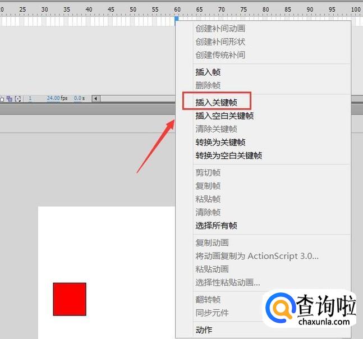Click frame number 70 on timeline ruler
This screenshot has width=363, height=339.
click(221, 10)
